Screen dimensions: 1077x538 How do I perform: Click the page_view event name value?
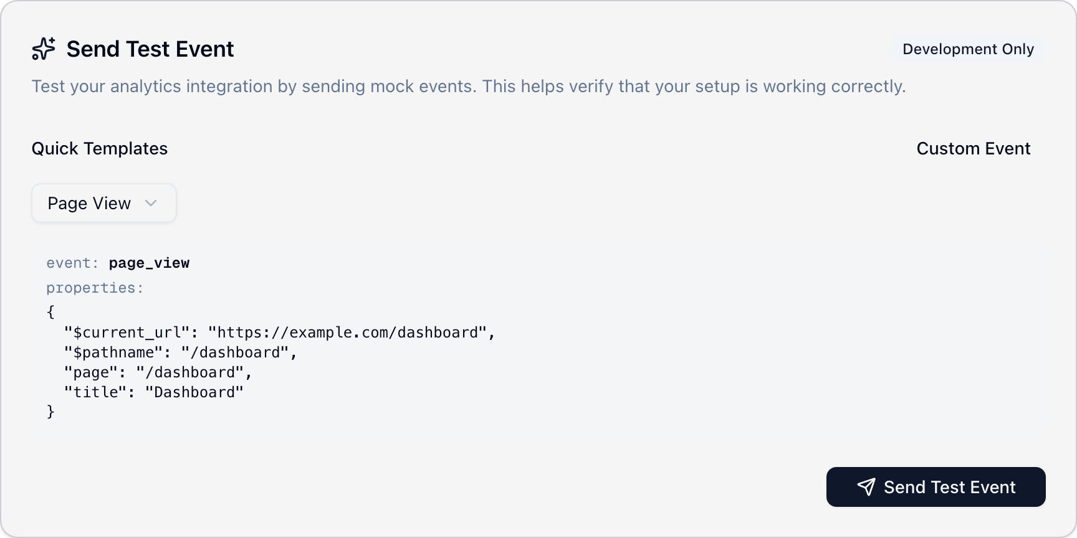tap(149, 263)
